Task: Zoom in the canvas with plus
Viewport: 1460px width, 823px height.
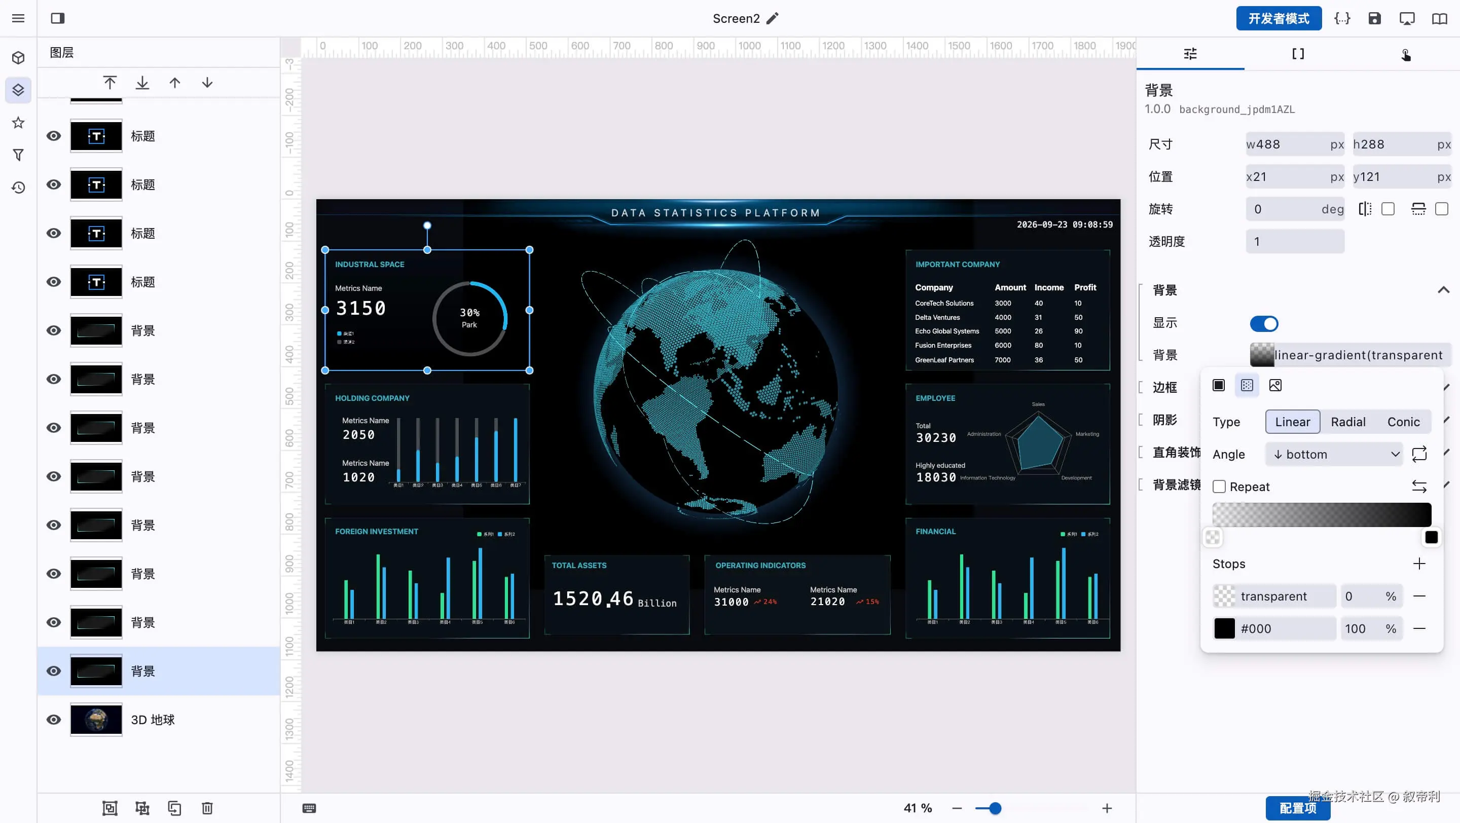Action: [x=1107, y=808]
